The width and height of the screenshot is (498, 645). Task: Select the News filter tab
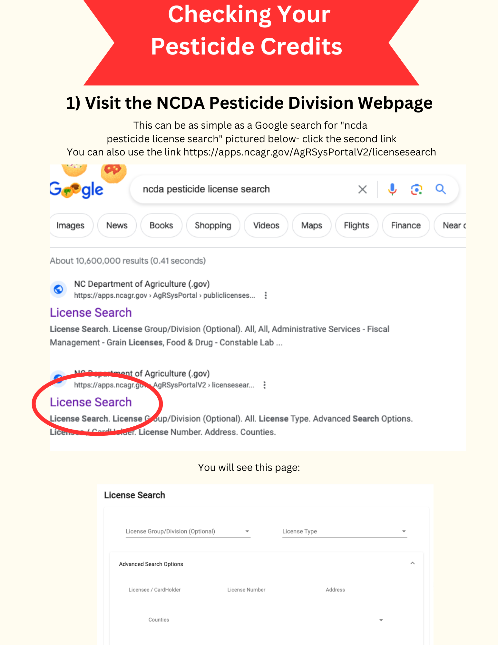[x=117, y=225]
